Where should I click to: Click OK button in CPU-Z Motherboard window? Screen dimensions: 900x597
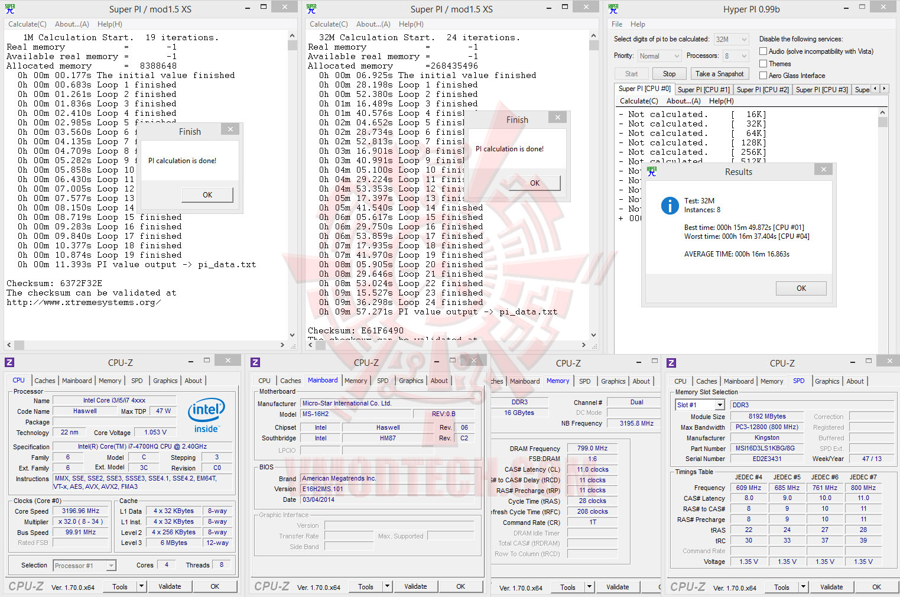pos(460,586)
